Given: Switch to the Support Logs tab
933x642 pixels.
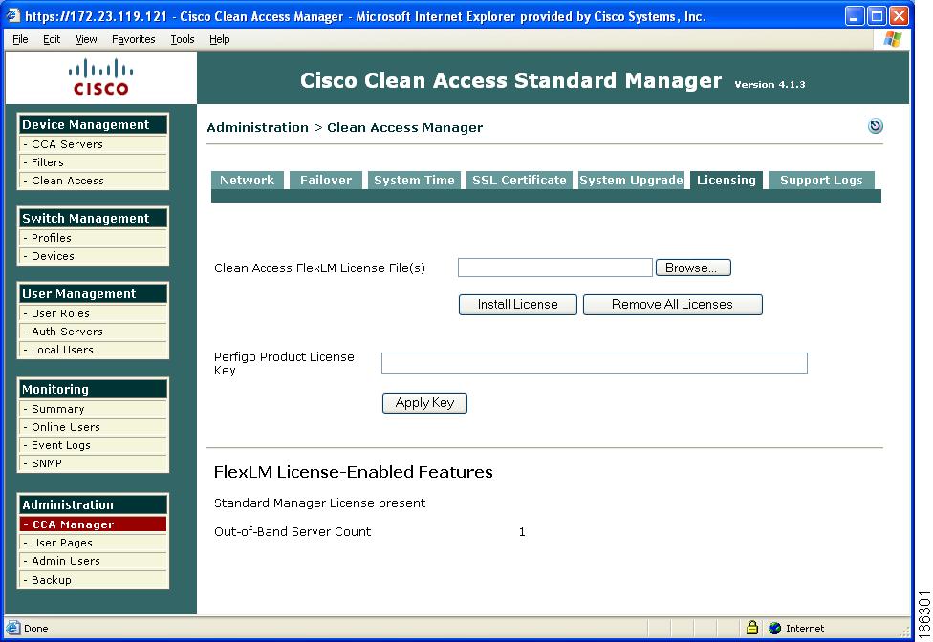Looking at the screenshot, I should pos(820,179).
